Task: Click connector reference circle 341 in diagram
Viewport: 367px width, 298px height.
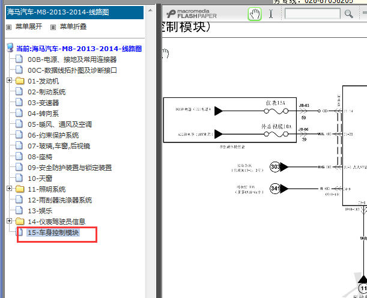Action: [274, 189]
